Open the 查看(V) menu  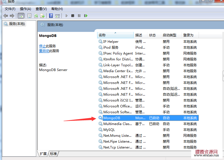(41, 9)
